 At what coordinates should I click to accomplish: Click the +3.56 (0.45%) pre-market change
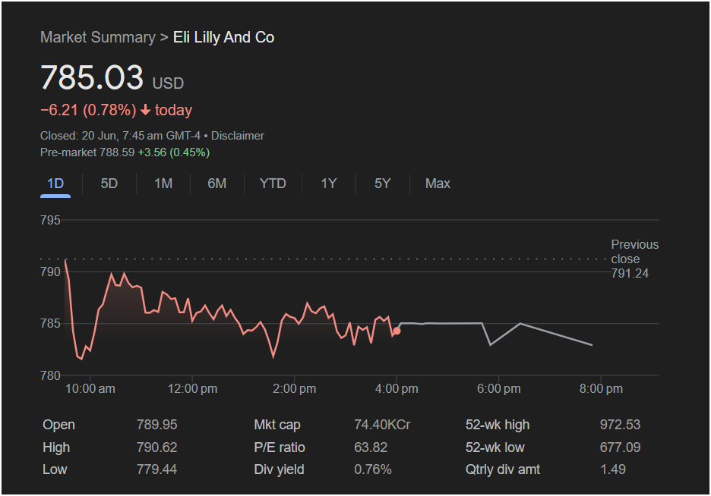click(x=174, y=152)
